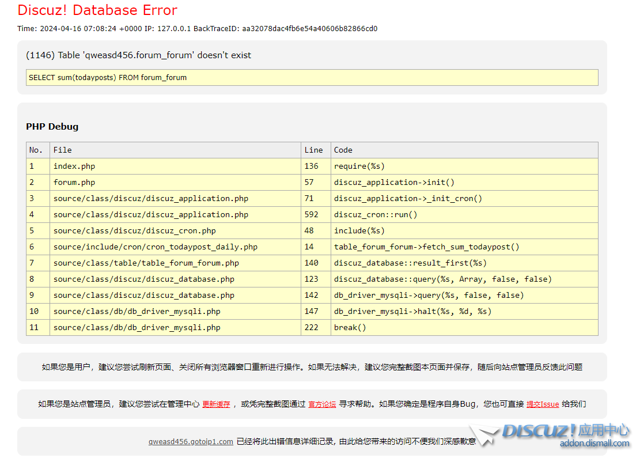Click the 更新缓存 link

pos(216,404)
